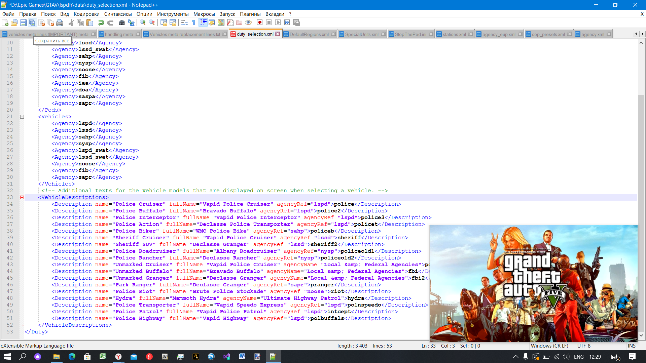Click the Paste toolbar icon
Screen dimensions: 646x363
point(89,23)
